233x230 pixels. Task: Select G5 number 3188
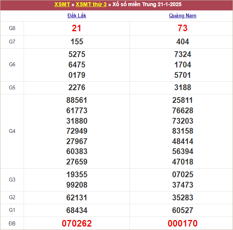point(183,87)
